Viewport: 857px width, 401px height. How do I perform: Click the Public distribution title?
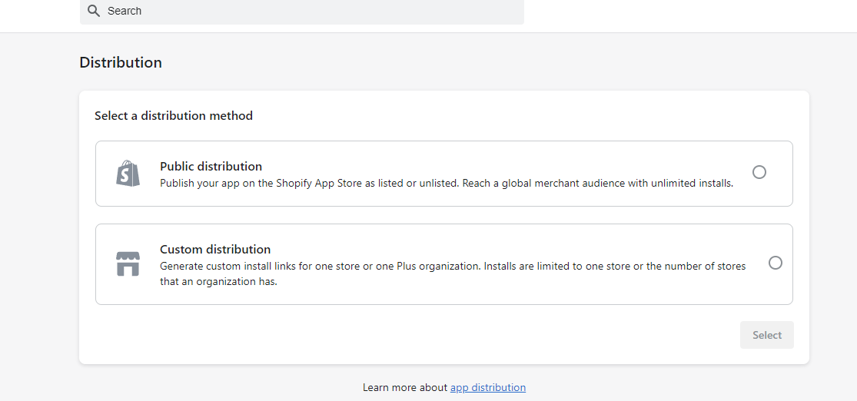click(x=211, y=166)
